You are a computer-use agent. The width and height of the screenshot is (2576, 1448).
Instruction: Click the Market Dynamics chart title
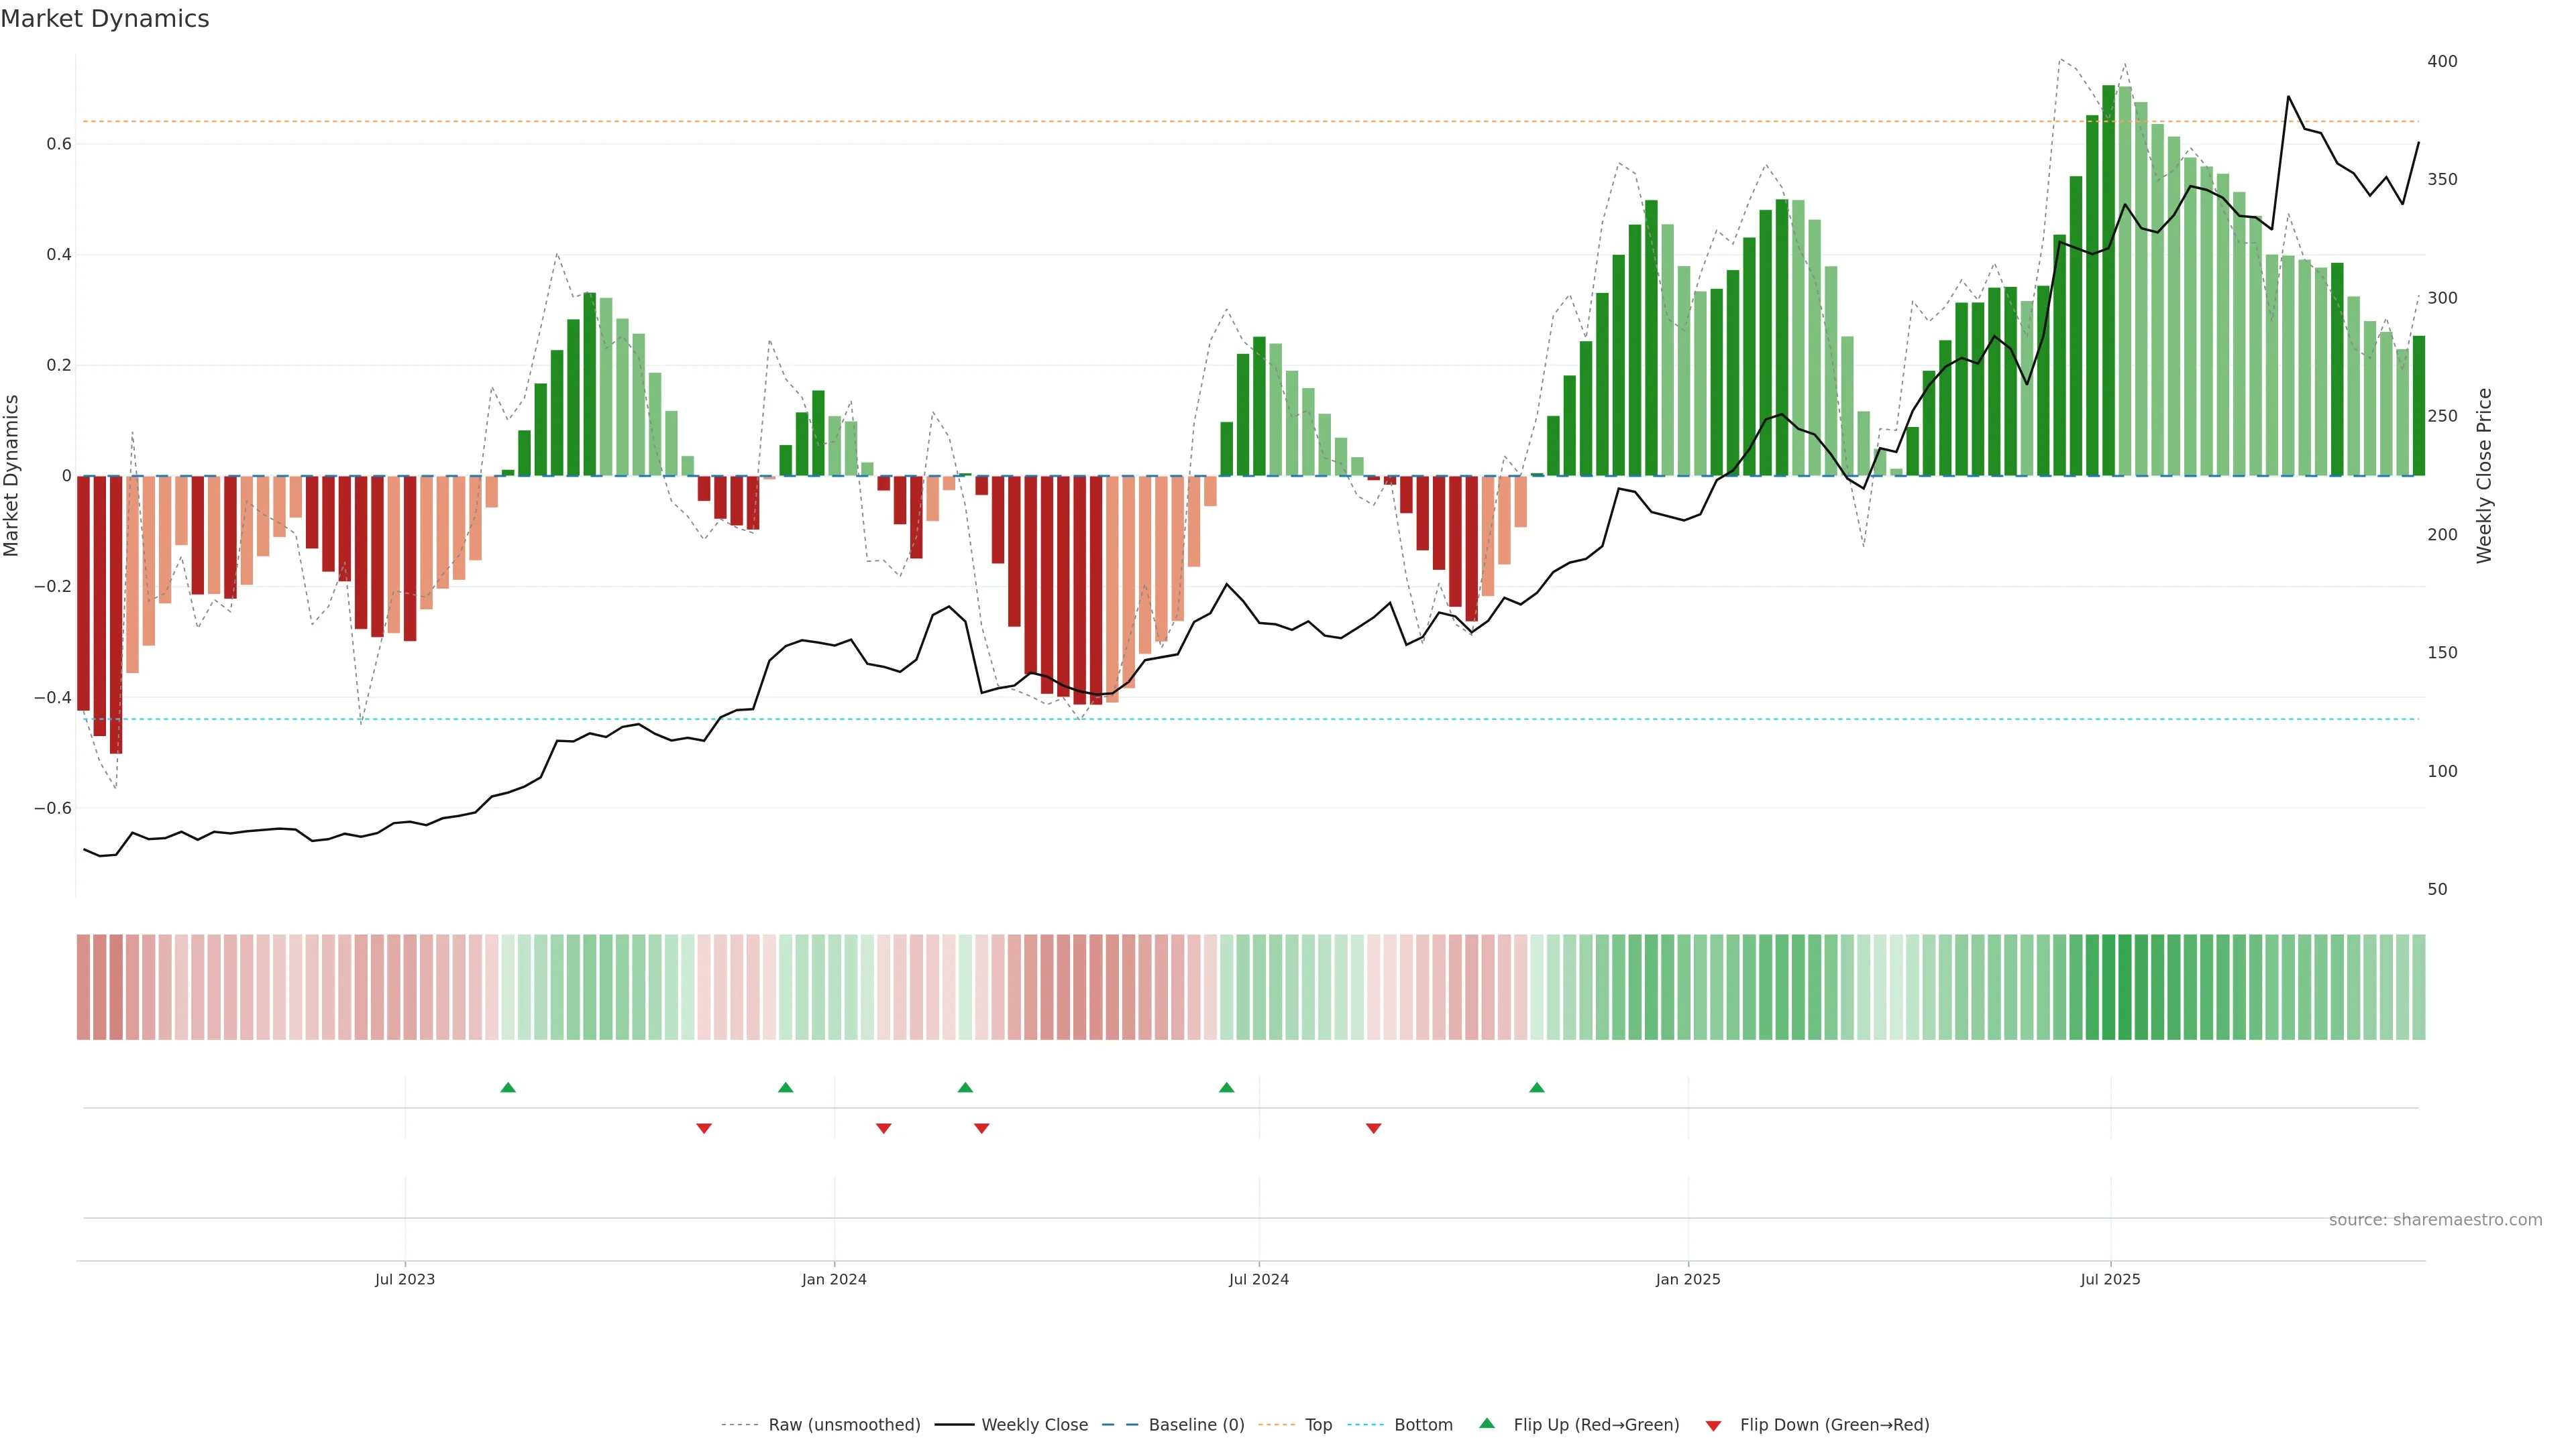[x=105, y=19]
